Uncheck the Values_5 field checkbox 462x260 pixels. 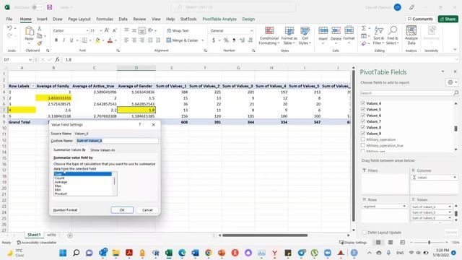[362, 109]
